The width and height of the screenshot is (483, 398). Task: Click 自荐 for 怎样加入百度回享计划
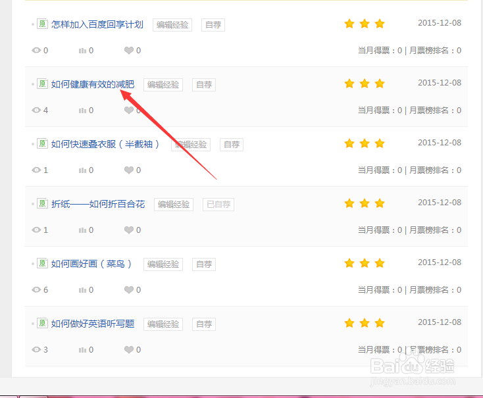pyautogui.click(x=213, y=25)
